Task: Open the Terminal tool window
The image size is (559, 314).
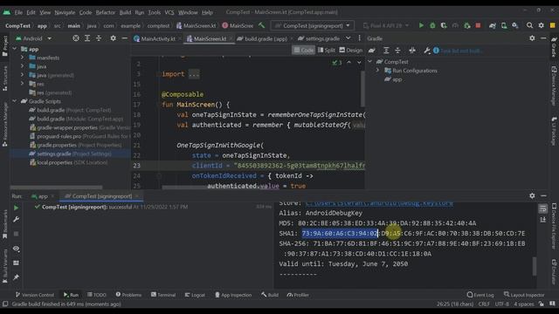Action: [163, 295]
